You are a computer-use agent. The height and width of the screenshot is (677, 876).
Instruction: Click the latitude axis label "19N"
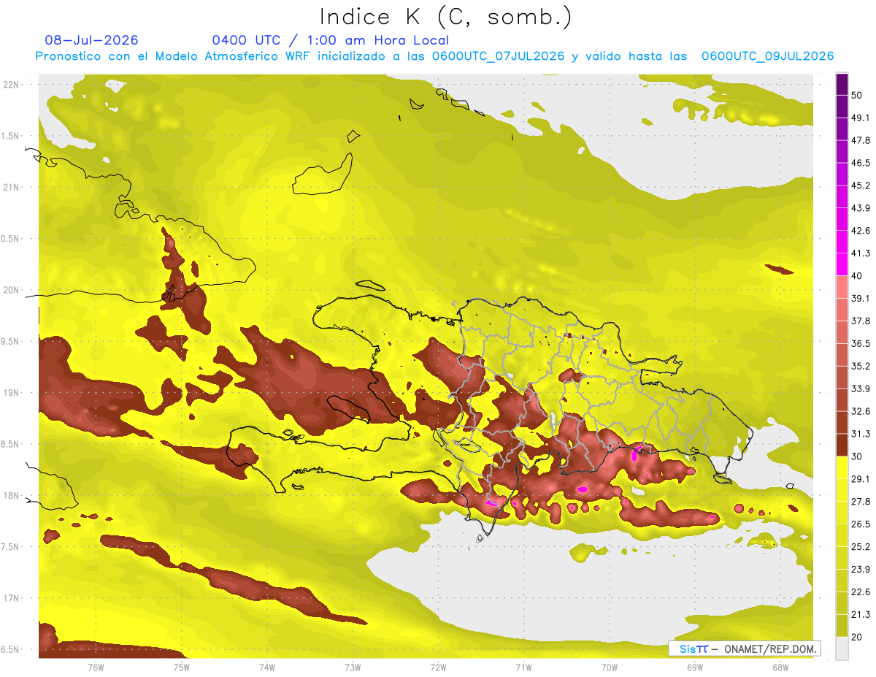tap(12, 393)
